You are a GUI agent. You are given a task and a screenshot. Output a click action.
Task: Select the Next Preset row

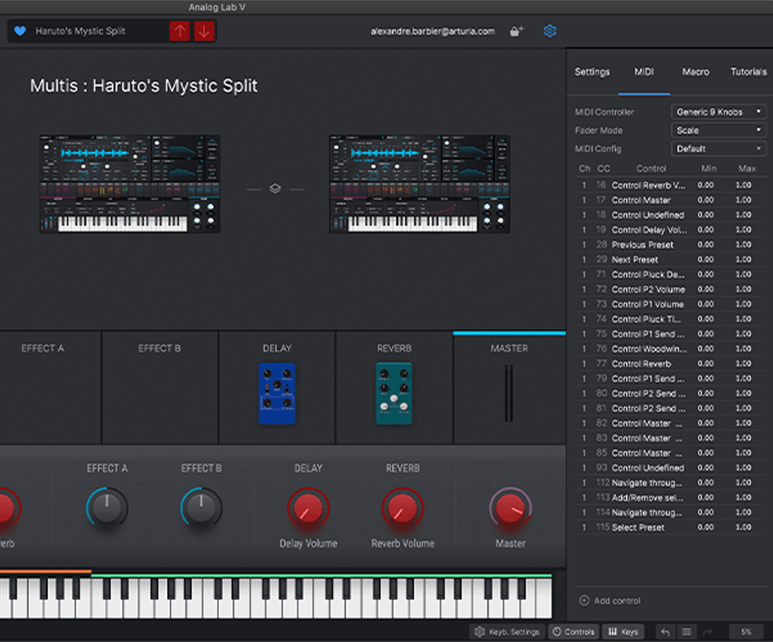coord(670,259)
